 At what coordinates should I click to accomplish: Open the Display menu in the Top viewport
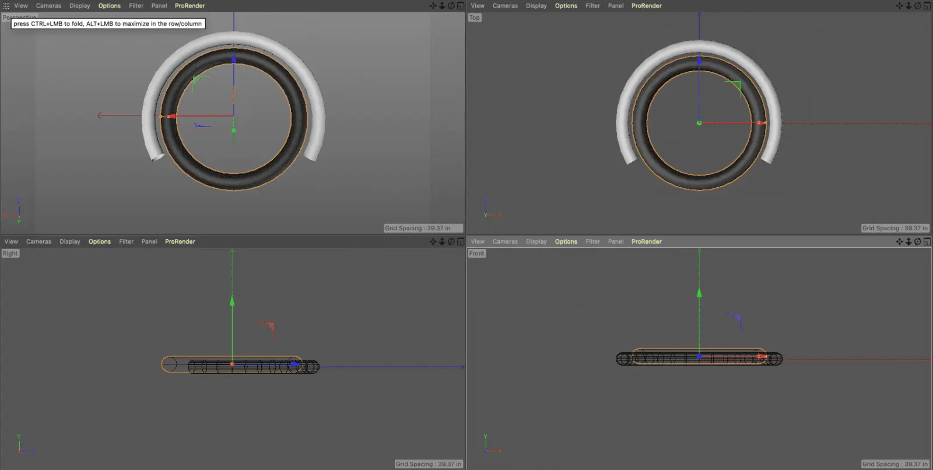pyautogui.click(x=536, y=6)
